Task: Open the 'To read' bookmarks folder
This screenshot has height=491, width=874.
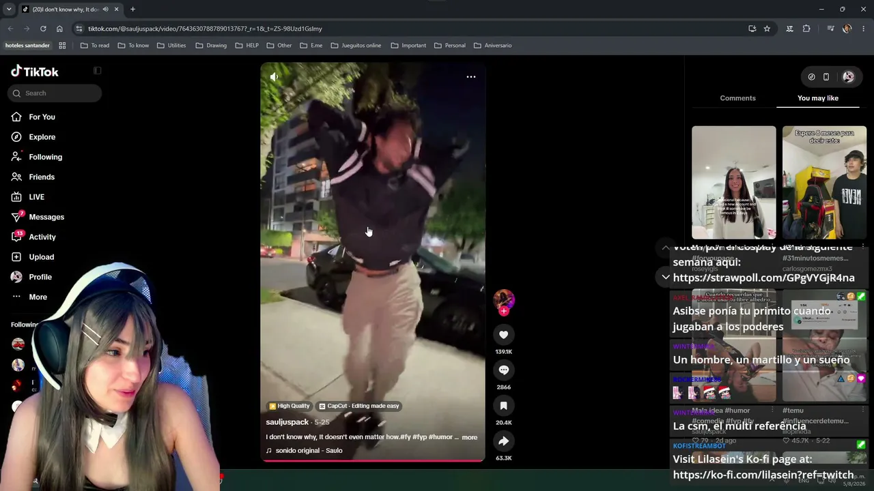Action: [95, 46]
